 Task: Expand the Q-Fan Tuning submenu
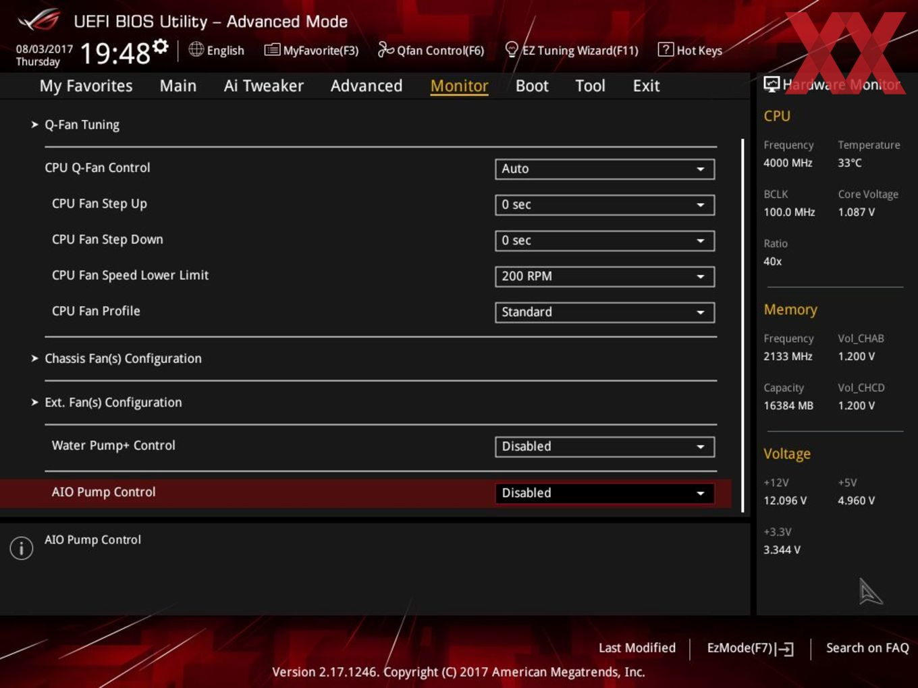point(82,125)
